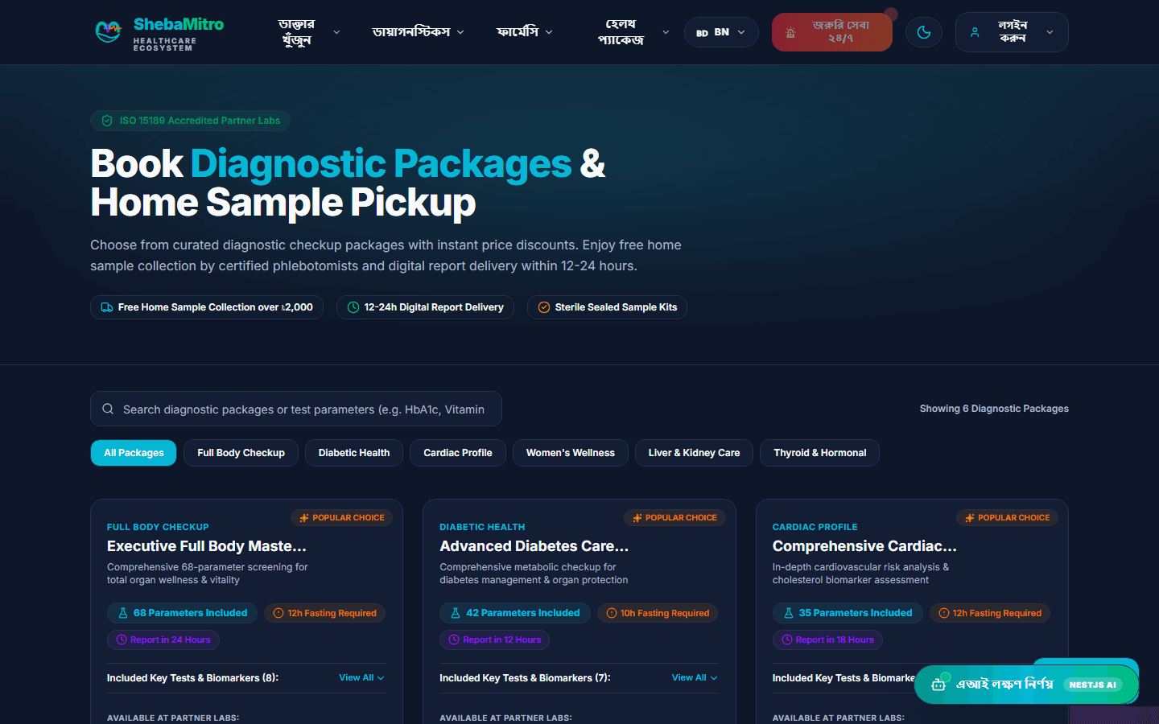Expand View All tests for Full Body package

coord(361,677)
